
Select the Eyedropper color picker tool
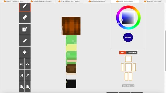(x=25, y=41)
